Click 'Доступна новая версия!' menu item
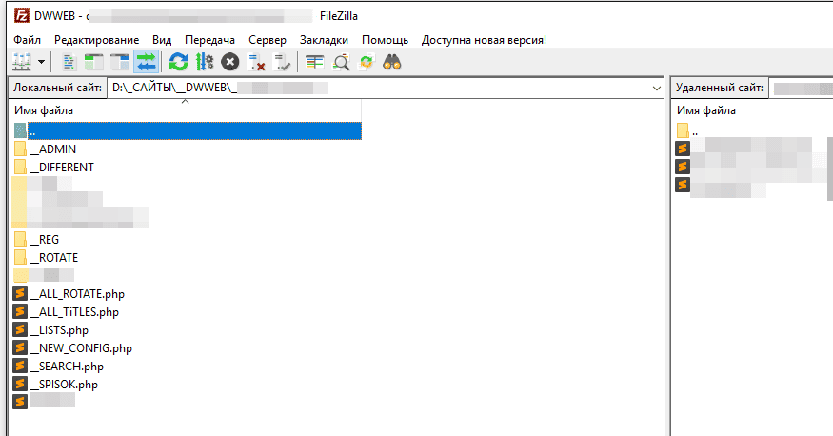833x436 pixels. point(484,40)
